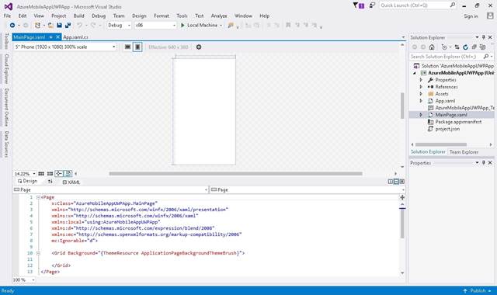
Task: Open the Analyze menu
Action: point(219,16)
